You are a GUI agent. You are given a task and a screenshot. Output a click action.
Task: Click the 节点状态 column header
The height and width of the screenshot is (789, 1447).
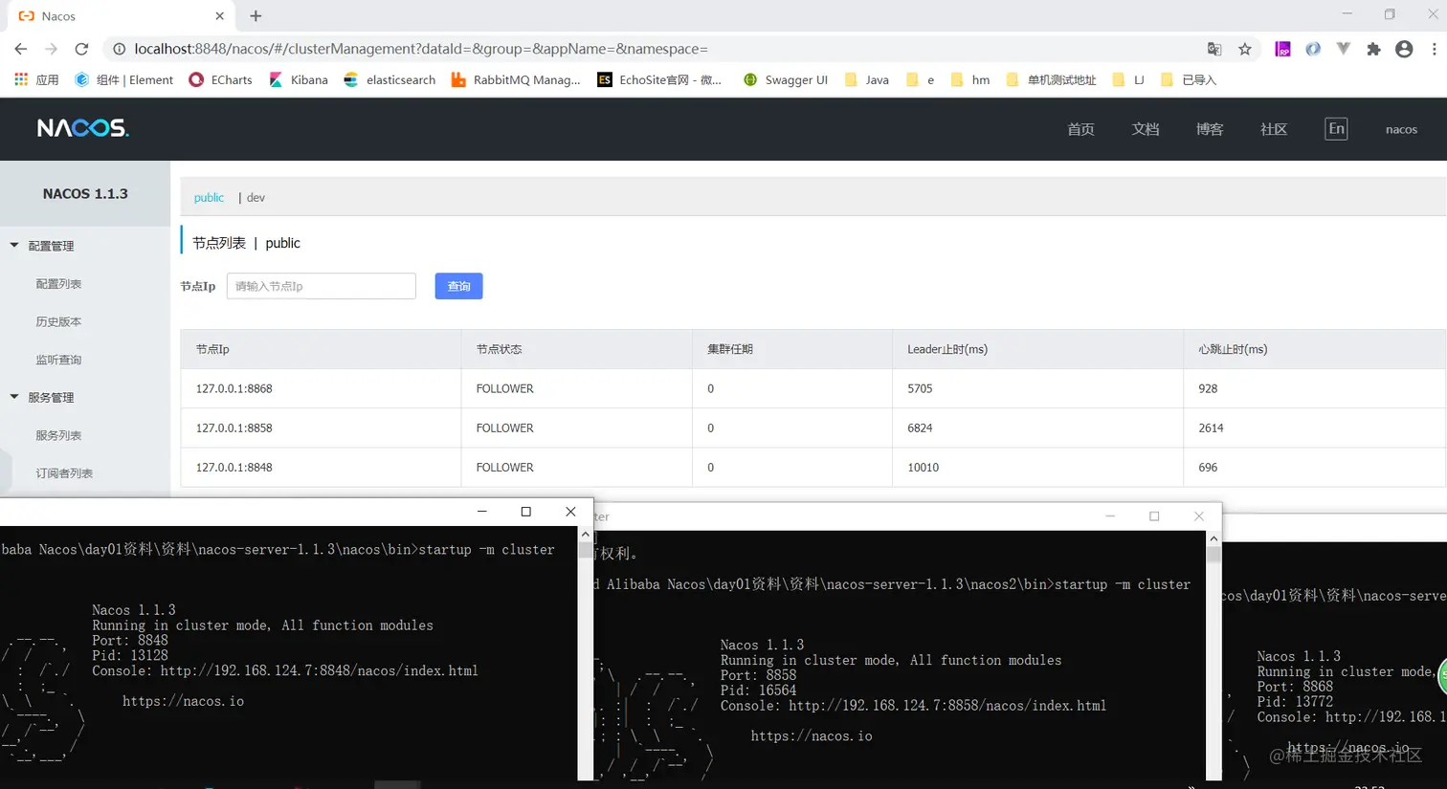(x=500, y=350)
